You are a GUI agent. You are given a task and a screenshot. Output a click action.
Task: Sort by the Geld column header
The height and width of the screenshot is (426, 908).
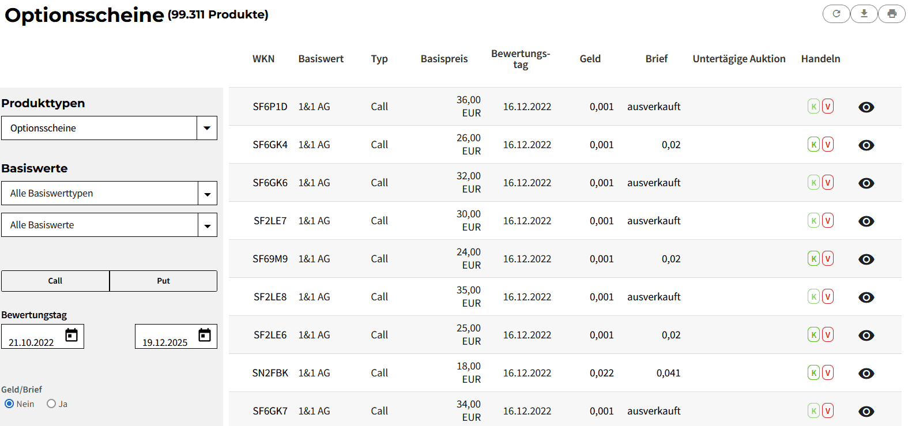pos(590,59)
